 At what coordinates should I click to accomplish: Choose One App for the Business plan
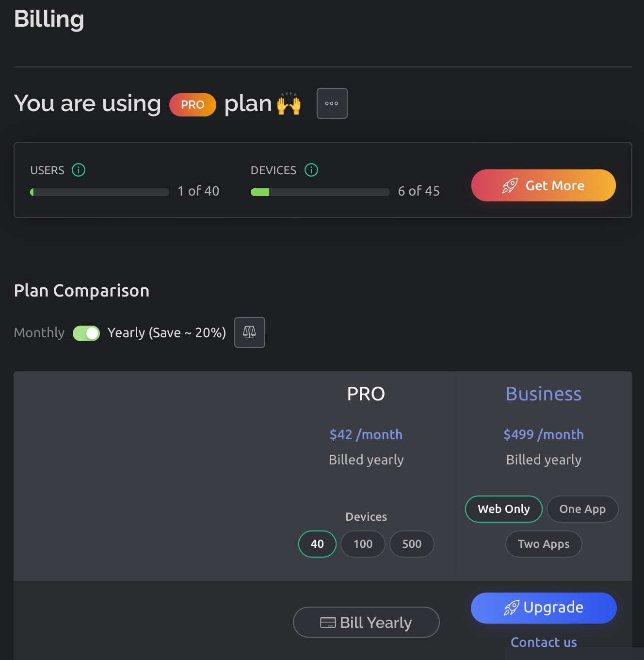click(582, 509)
